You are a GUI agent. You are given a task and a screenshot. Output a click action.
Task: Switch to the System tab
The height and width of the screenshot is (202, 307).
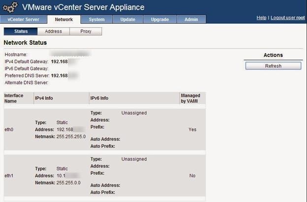click(96, 19)
